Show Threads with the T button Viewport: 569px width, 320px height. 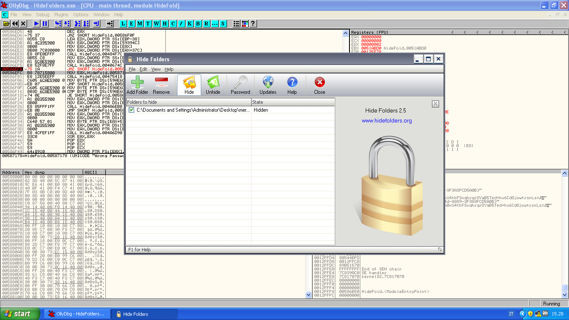(x=148, y=24)
